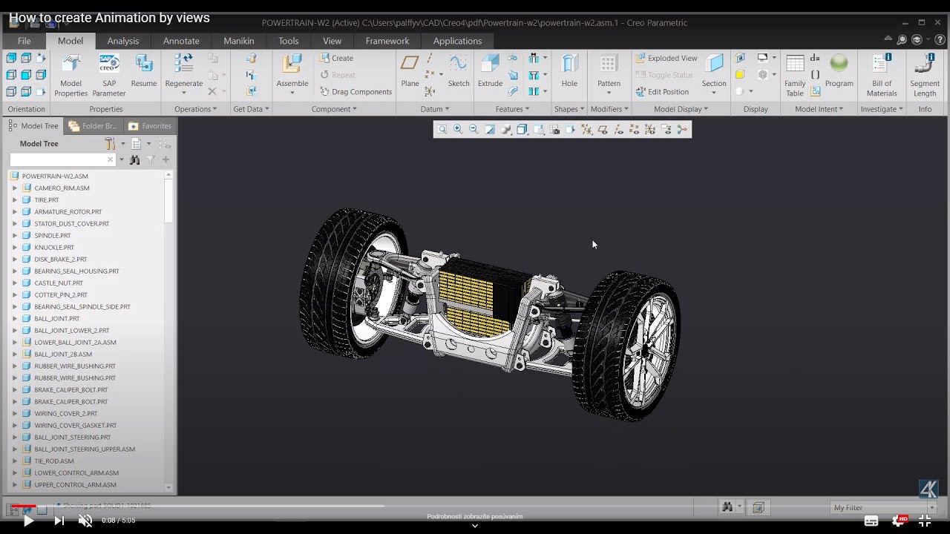Click Edit Position
The height and width of the screenshot is (534, 950).
point(662,92)
